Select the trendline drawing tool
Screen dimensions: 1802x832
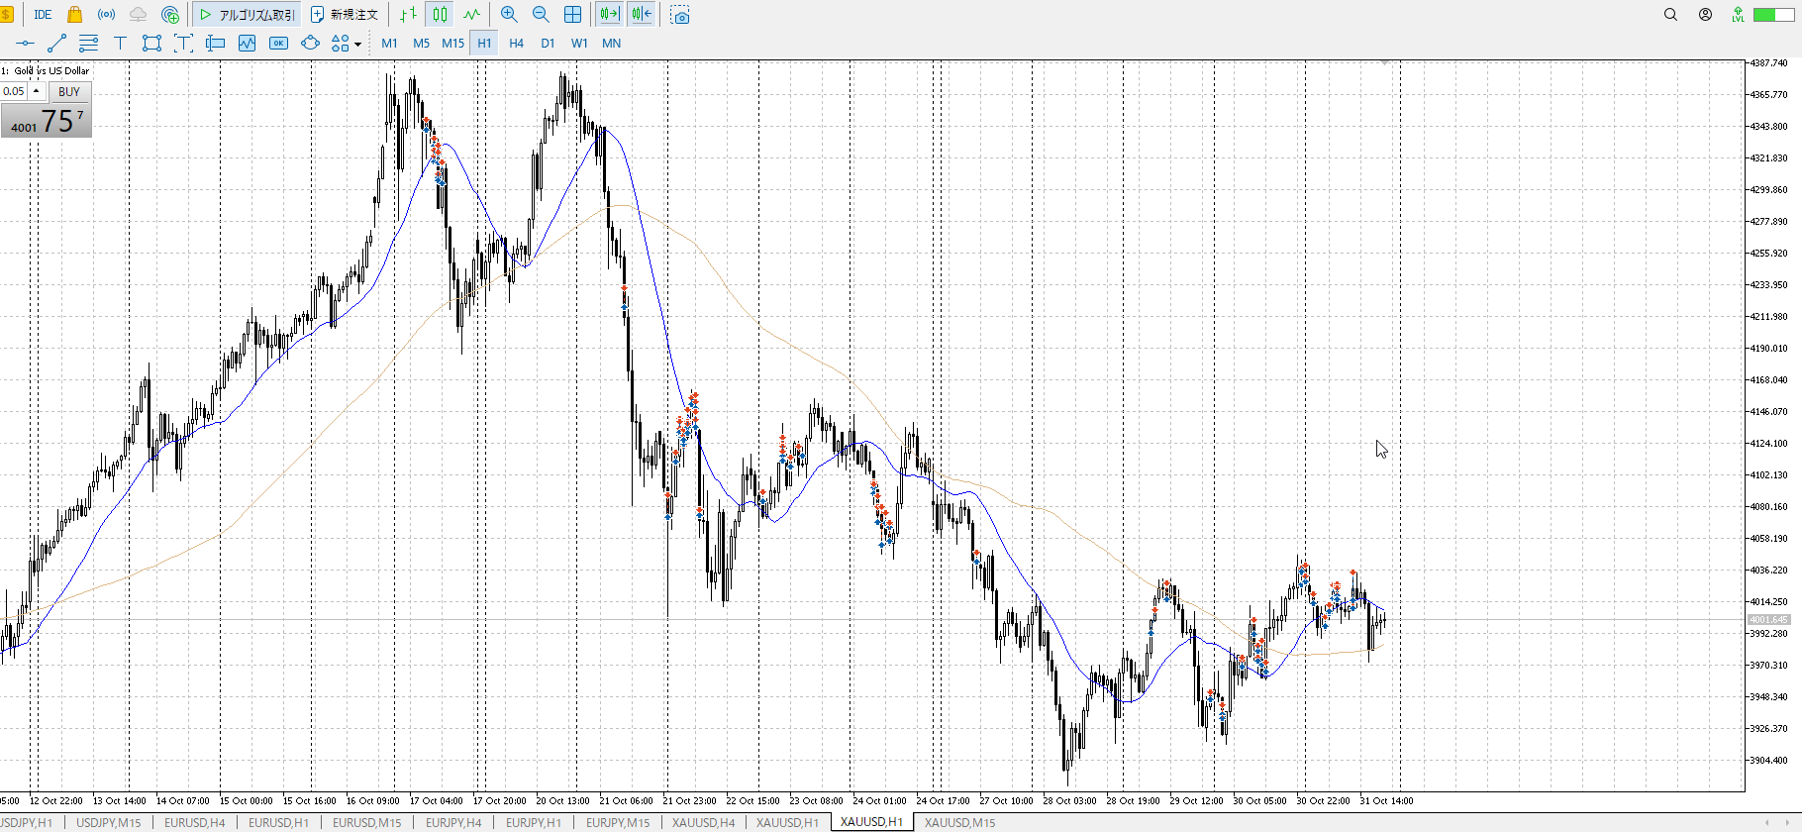point(56,44)
